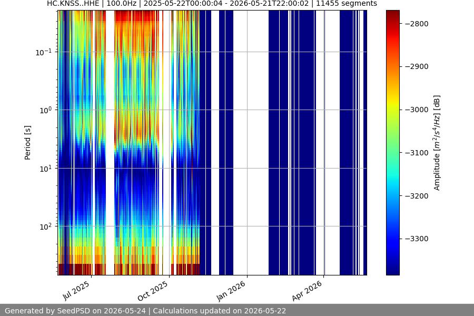Click the 10^0 y-axis tick label

tap(46, 110)
